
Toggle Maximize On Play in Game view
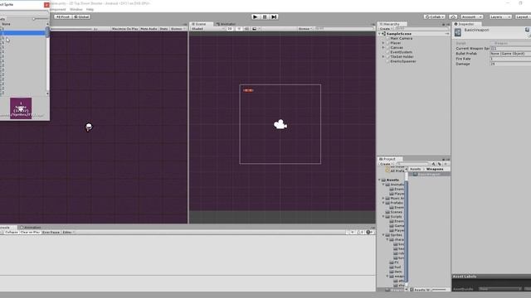[x=124, y=29]
